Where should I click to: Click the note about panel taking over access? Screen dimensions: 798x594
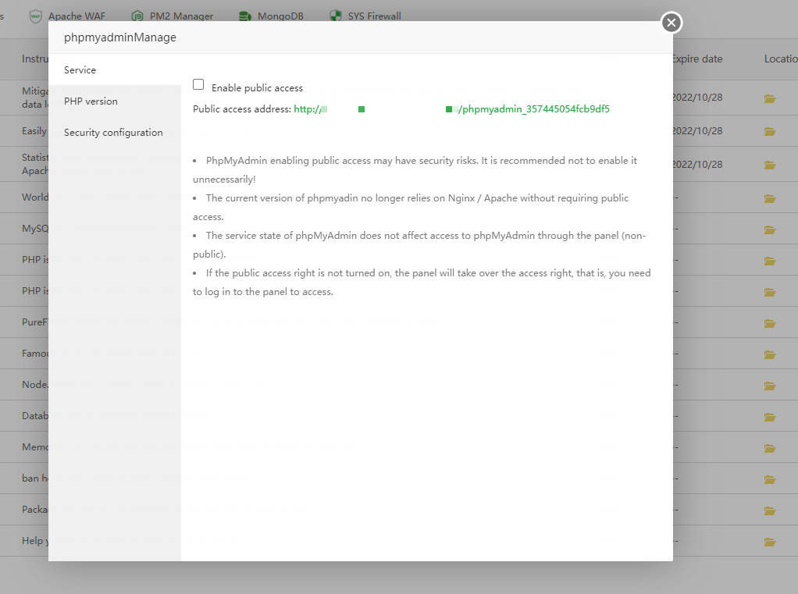pyautogui.click(x=422, y=283)
